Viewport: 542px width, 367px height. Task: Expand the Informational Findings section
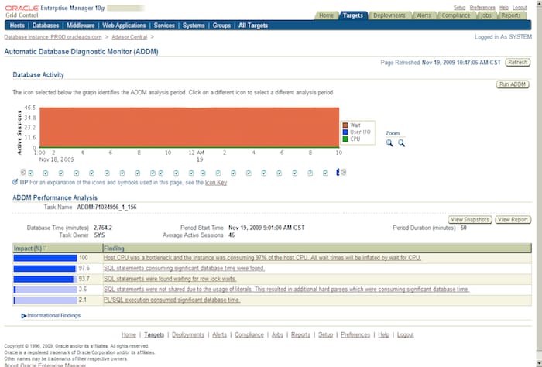point(23,316)
